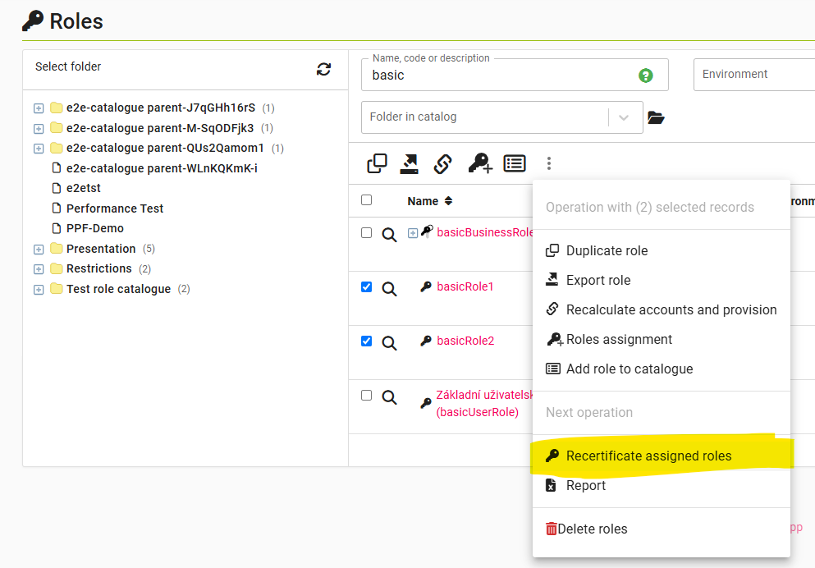The width and height of the screenshot is (815, 568).
Task: Click the export role toolbar icon
Action: click(x=409, y=164)
